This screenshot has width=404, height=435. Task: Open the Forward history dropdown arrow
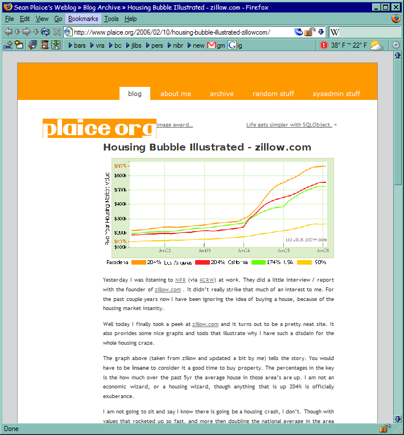36,32
